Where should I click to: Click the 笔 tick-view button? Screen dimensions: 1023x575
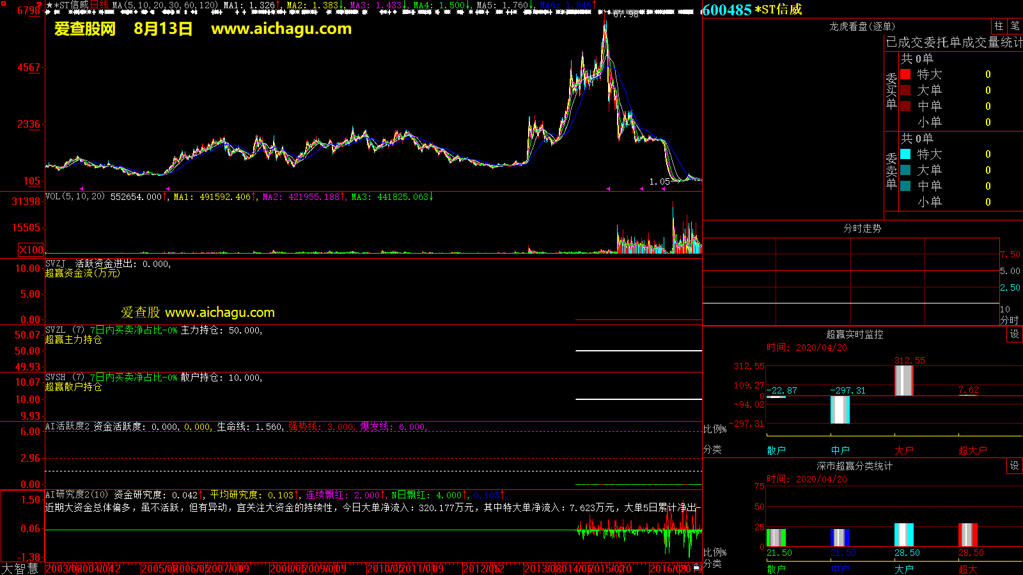click(x=1015, y=26)
